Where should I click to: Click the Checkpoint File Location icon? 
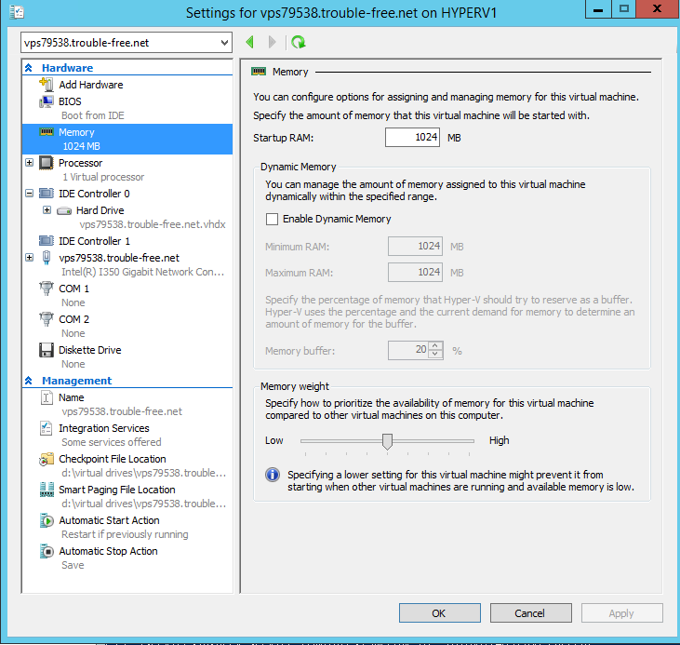[x=47, y=459]
